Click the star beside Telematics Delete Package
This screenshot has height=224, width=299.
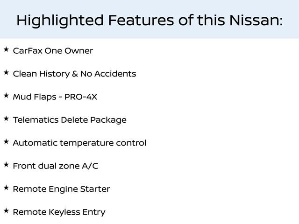(x=6, y=119)
